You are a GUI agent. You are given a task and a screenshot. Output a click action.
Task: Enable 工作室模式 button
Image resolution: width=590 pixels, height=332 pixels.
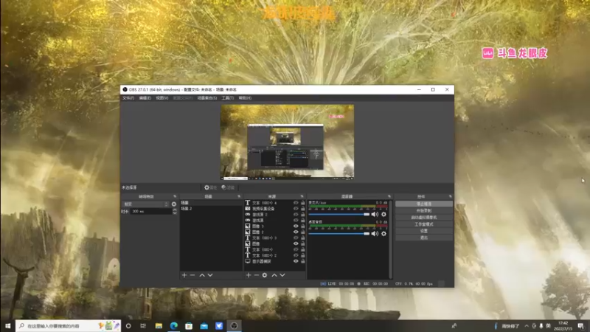click(424, 224)
